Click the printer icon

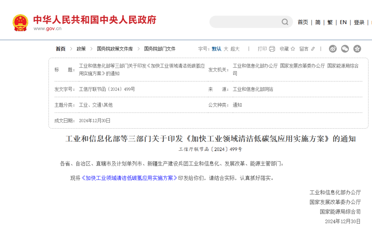272,49
